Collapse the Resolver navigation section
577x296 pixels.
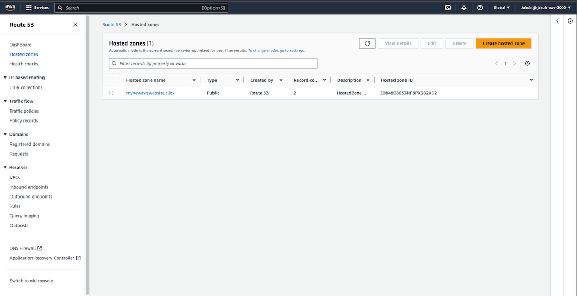[5, 168]
